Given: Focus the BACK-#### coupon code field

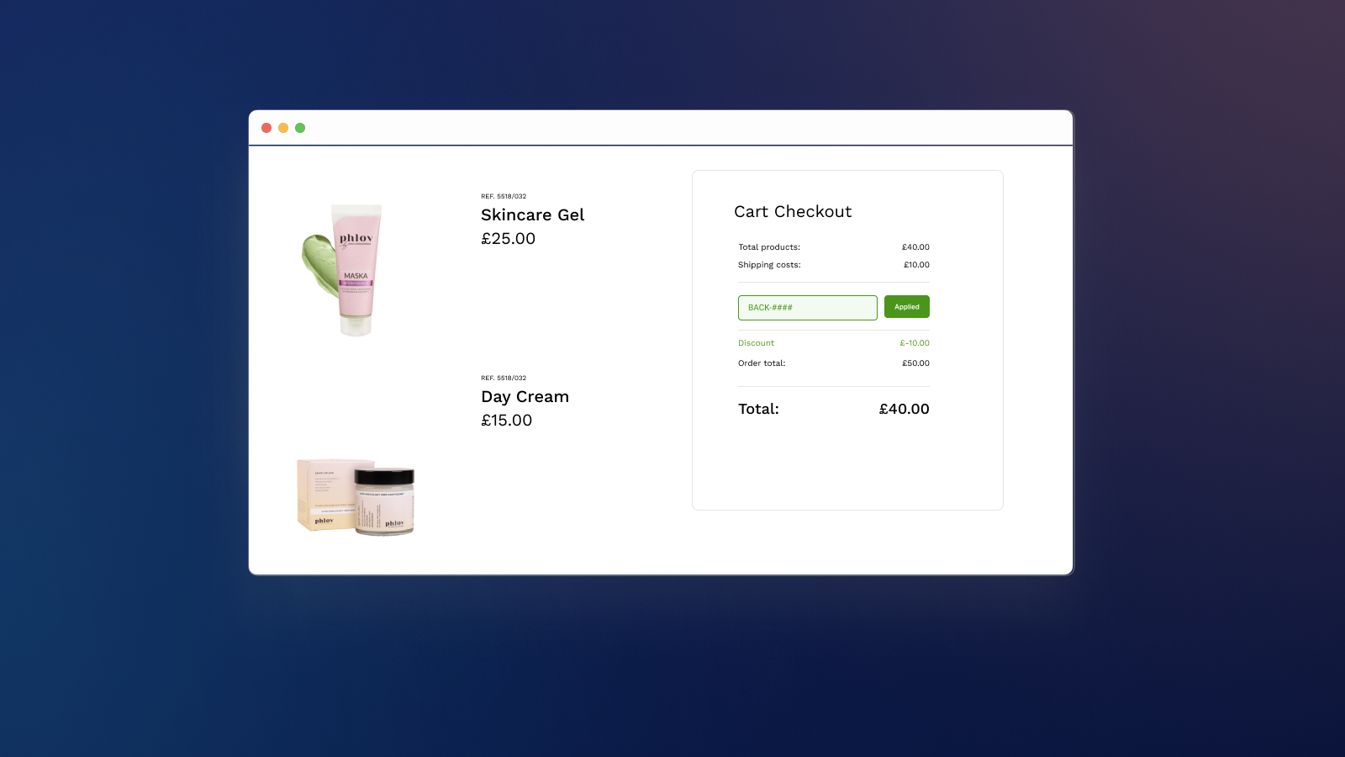Looking at the screenshot, I should (807, 308).
